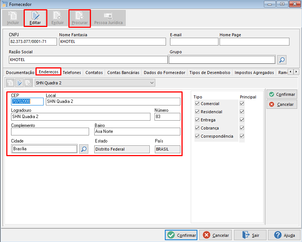Click the Excluir toolbar icon
Image resolution: width=302 pixels, height=242 pixels.
click(x=57, y=18)
